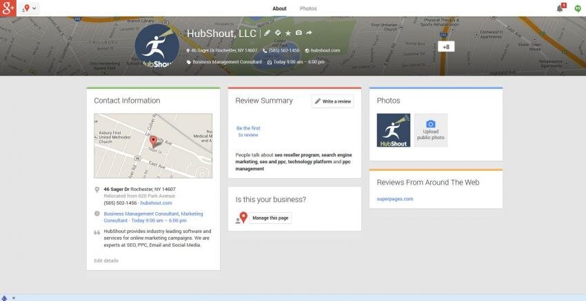Close the bottom bar with the X
The width and height of the screenshot is (586, 301).
[x=14, y=298]
